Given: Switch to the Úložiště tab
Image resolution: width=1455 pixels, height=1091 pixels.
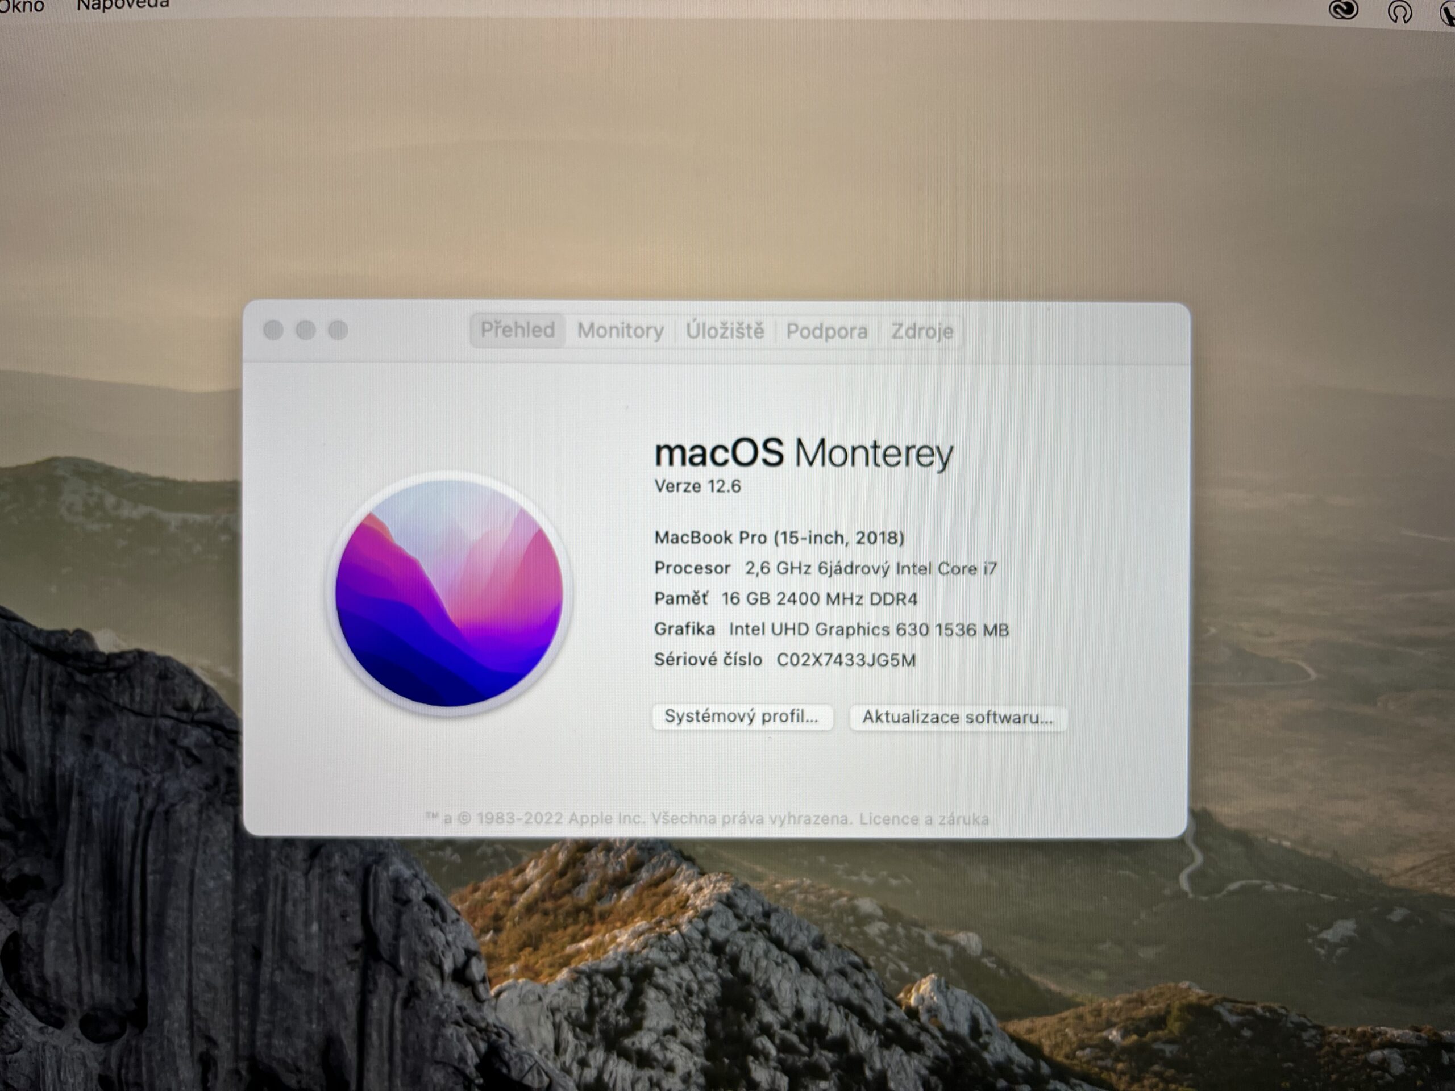Looking at the screenshot, I should coord(725,331).
